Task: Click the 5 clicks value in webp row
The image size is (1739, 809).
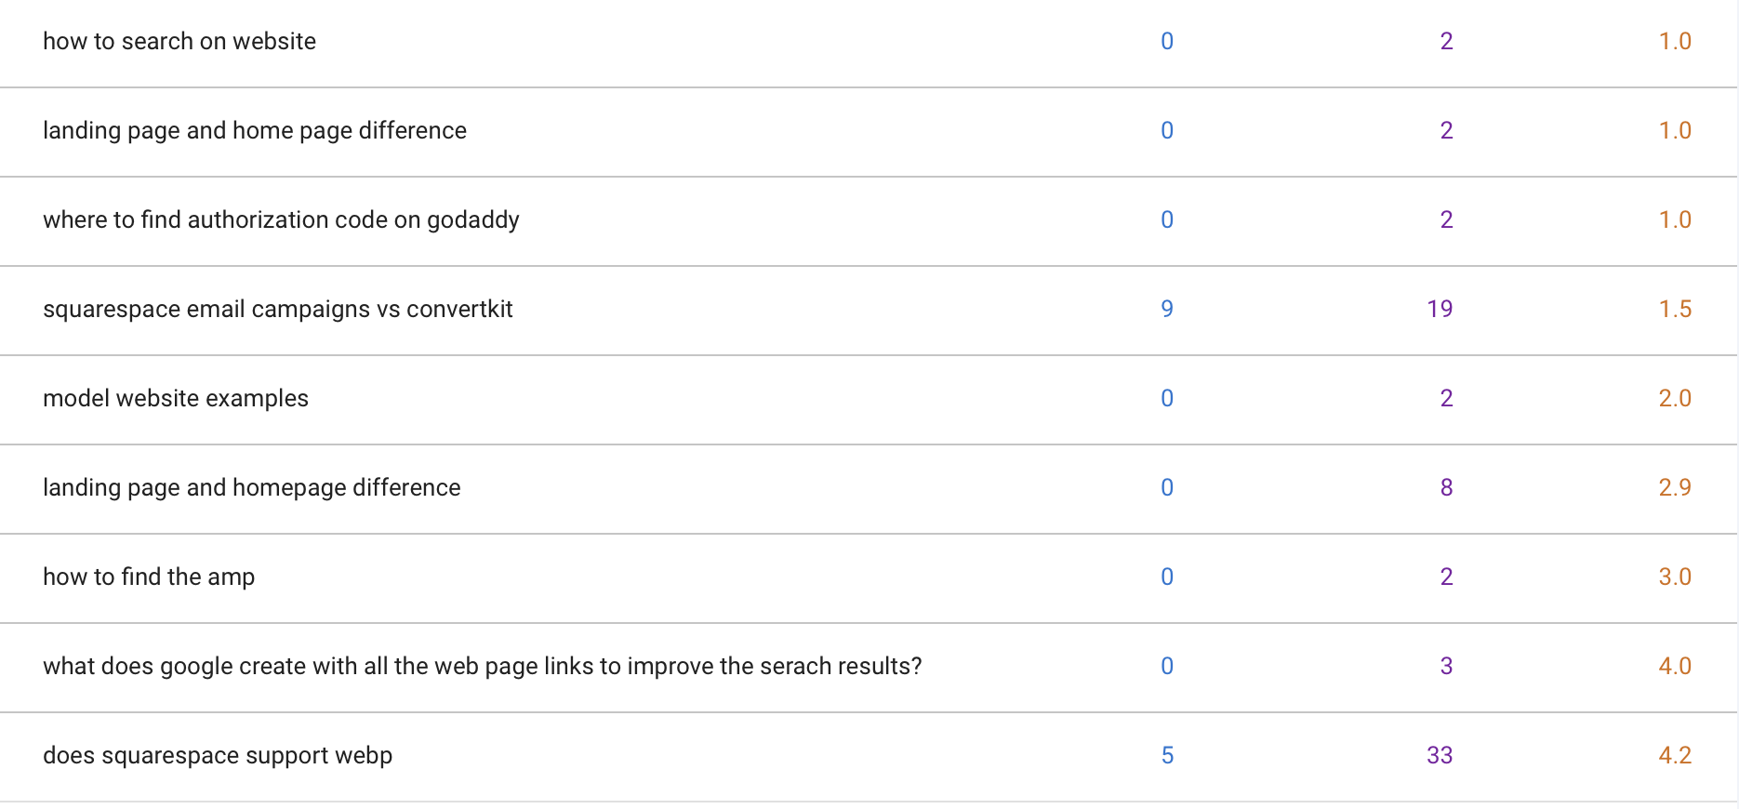Action: coord(1167,755)
